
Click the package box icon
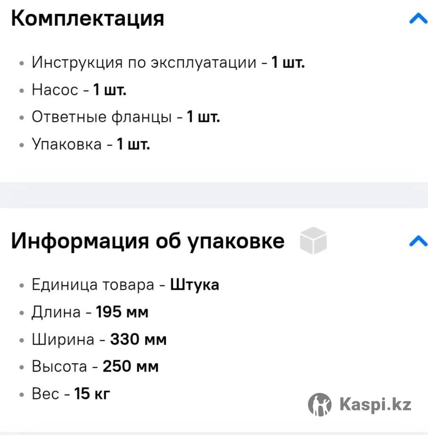pyautogui.click(x=313, y=240)
